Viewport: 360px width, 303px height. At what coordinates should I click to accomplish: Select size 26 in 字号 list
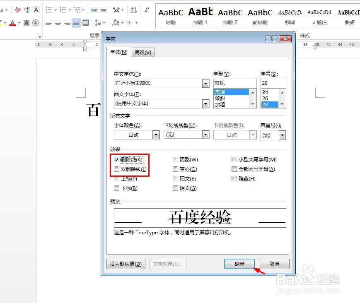(x=270, y=99)
